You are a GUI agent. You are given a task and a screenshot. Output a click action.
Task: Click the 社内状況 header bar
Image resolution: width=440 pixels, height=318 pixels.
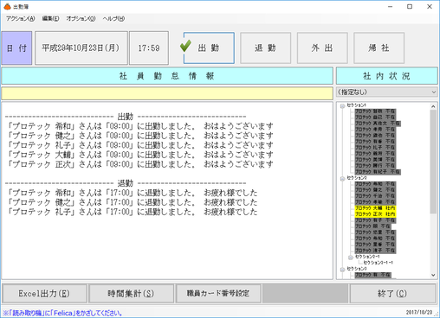387,76
